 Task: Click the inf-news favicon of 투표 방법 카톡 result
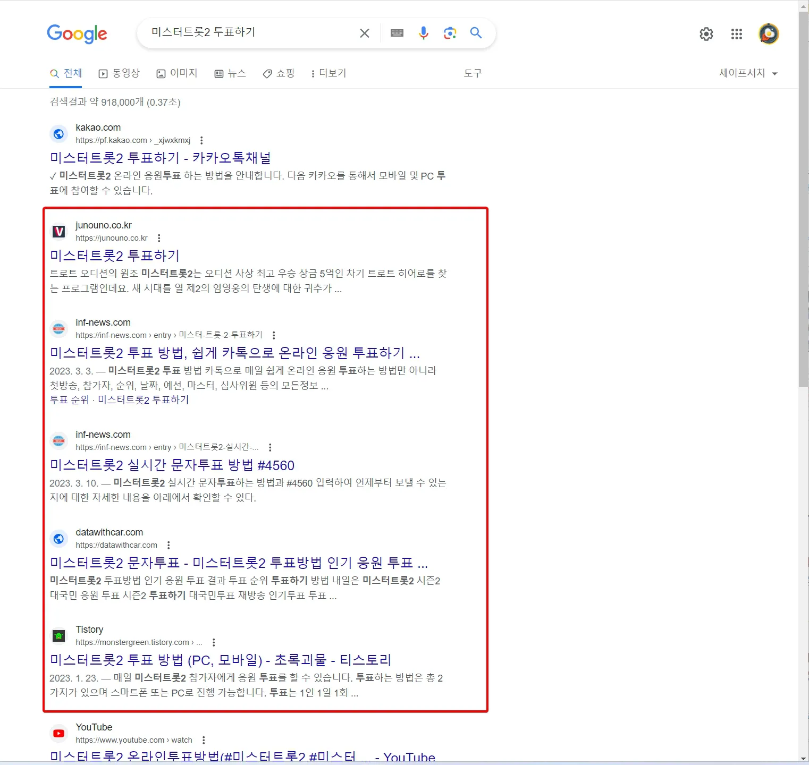click(59, 329)
